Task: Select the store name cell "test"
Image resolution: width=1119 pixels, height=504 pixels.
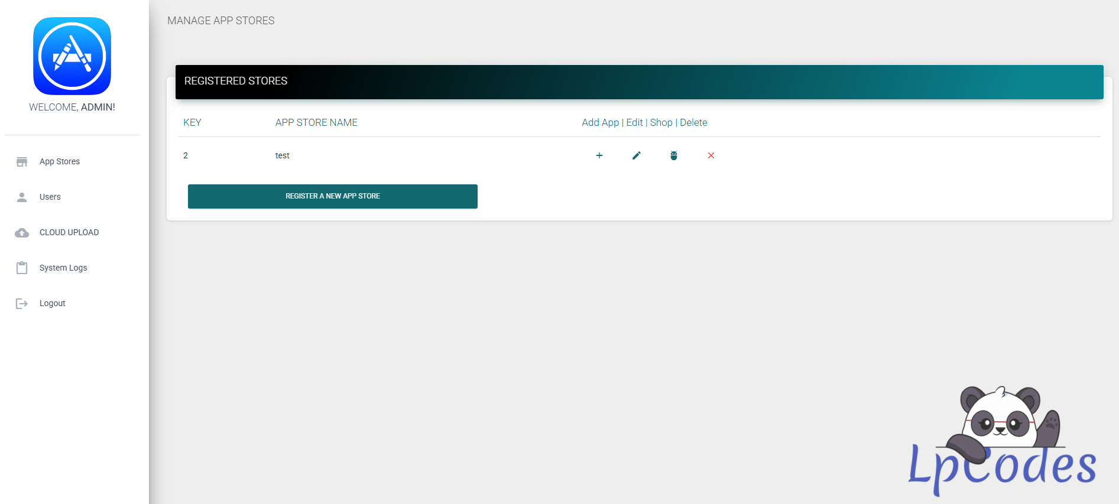Action: tap(283, 156)
